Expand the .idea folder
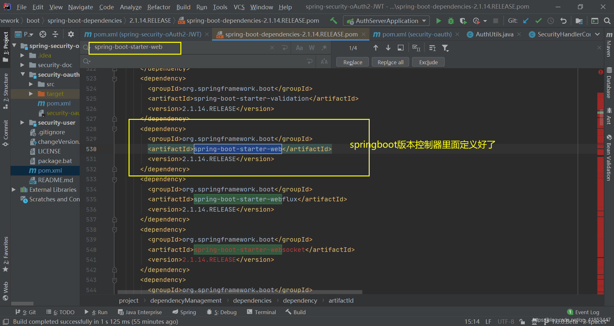 point(22,55)
